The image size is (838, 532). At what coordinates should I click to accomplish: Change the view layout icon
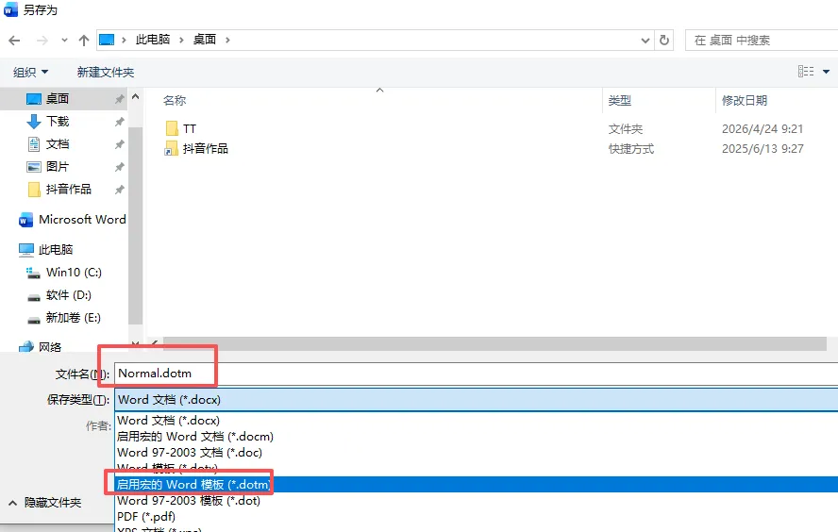coord(806,71)
